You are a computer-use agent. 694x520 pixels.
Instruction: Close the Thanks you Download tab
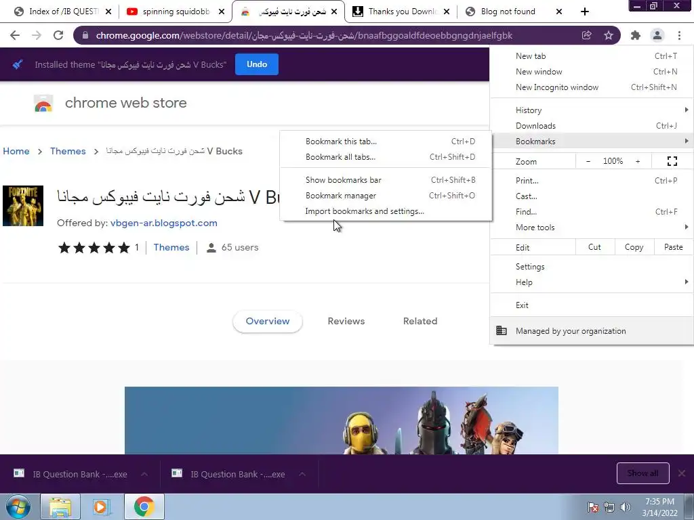447,12
